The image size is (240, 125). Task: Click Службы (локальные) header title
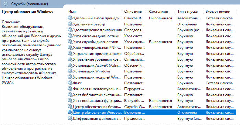29,4
